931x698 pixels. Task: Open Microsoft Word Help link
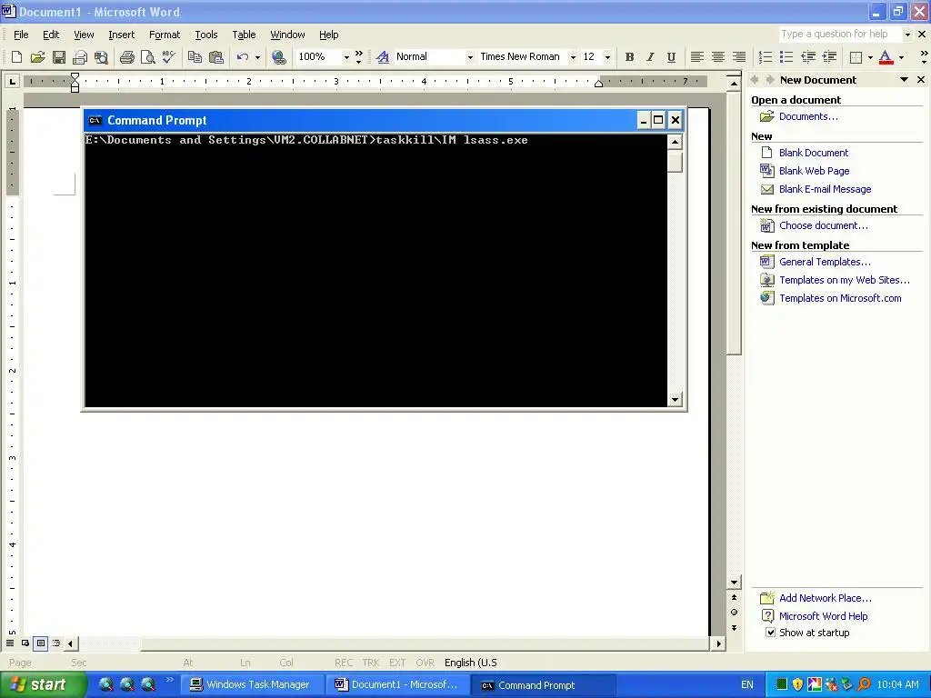pyautogui.click(x=823, y=616)
